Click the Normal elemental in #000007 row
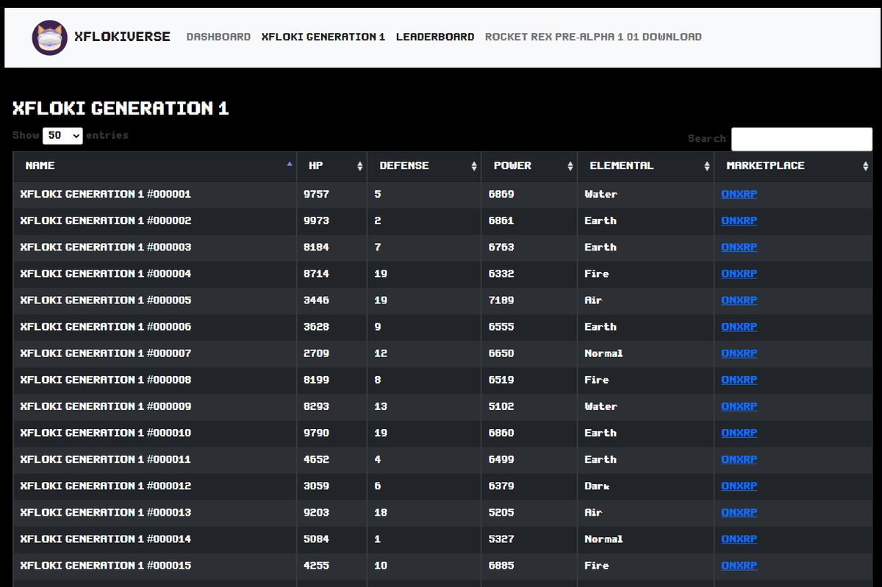This screenshot has width=882, height=587. pos(603,353)
